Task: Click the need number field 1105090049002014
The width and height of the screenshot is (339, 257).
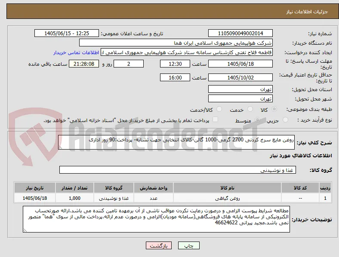Action: tap(240, 33)
